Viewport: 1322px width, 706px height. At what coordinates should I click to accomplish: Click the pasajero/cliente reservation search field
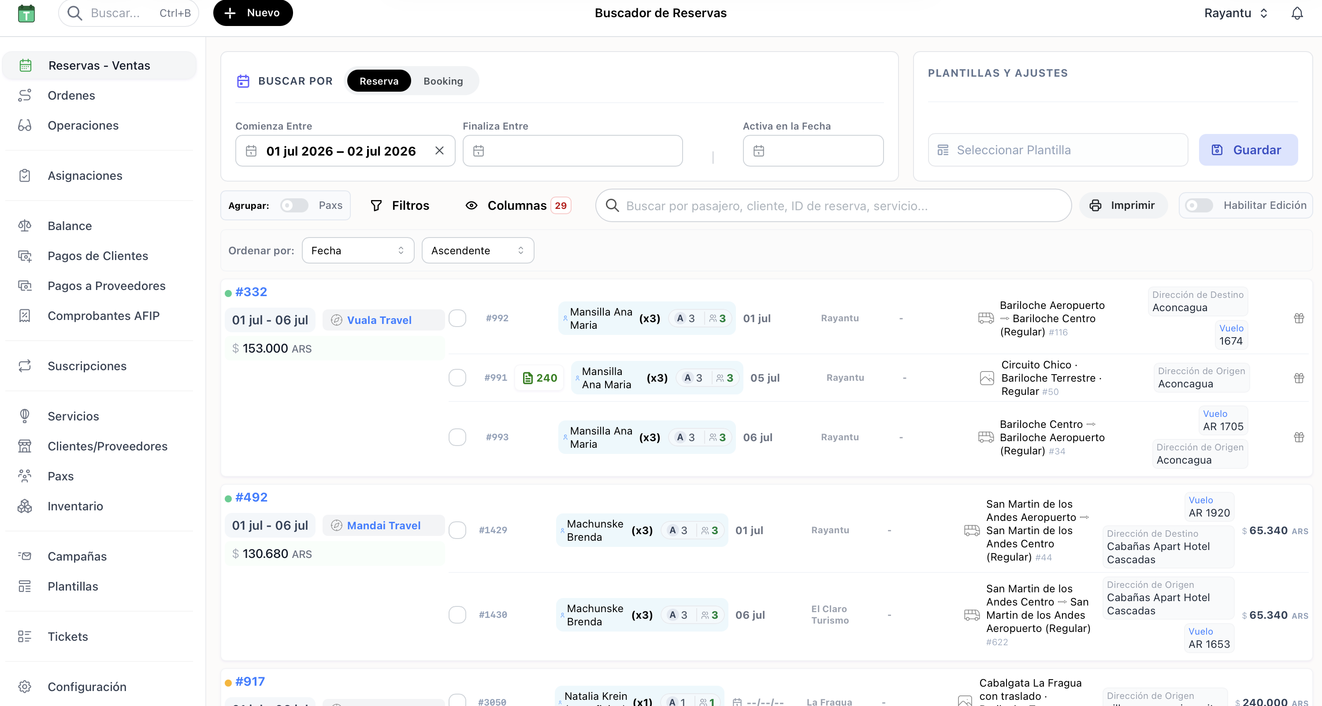[x=833, y=205]
